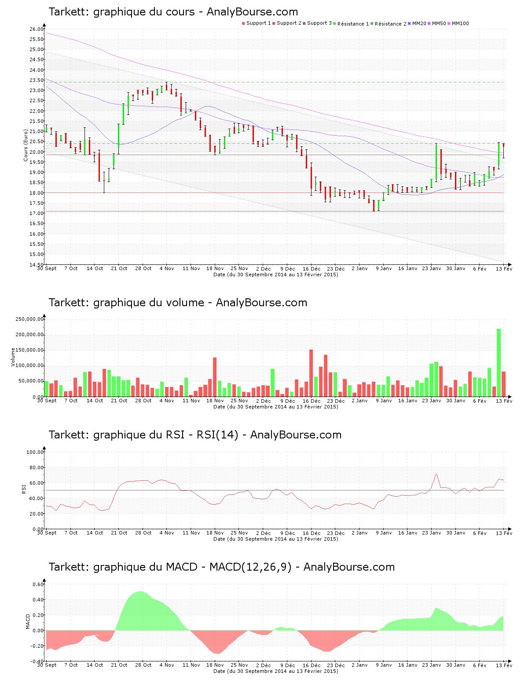Click the MM20 blue legend square
This screenshot has width=528, height=683.
click(x=410, y=23)
